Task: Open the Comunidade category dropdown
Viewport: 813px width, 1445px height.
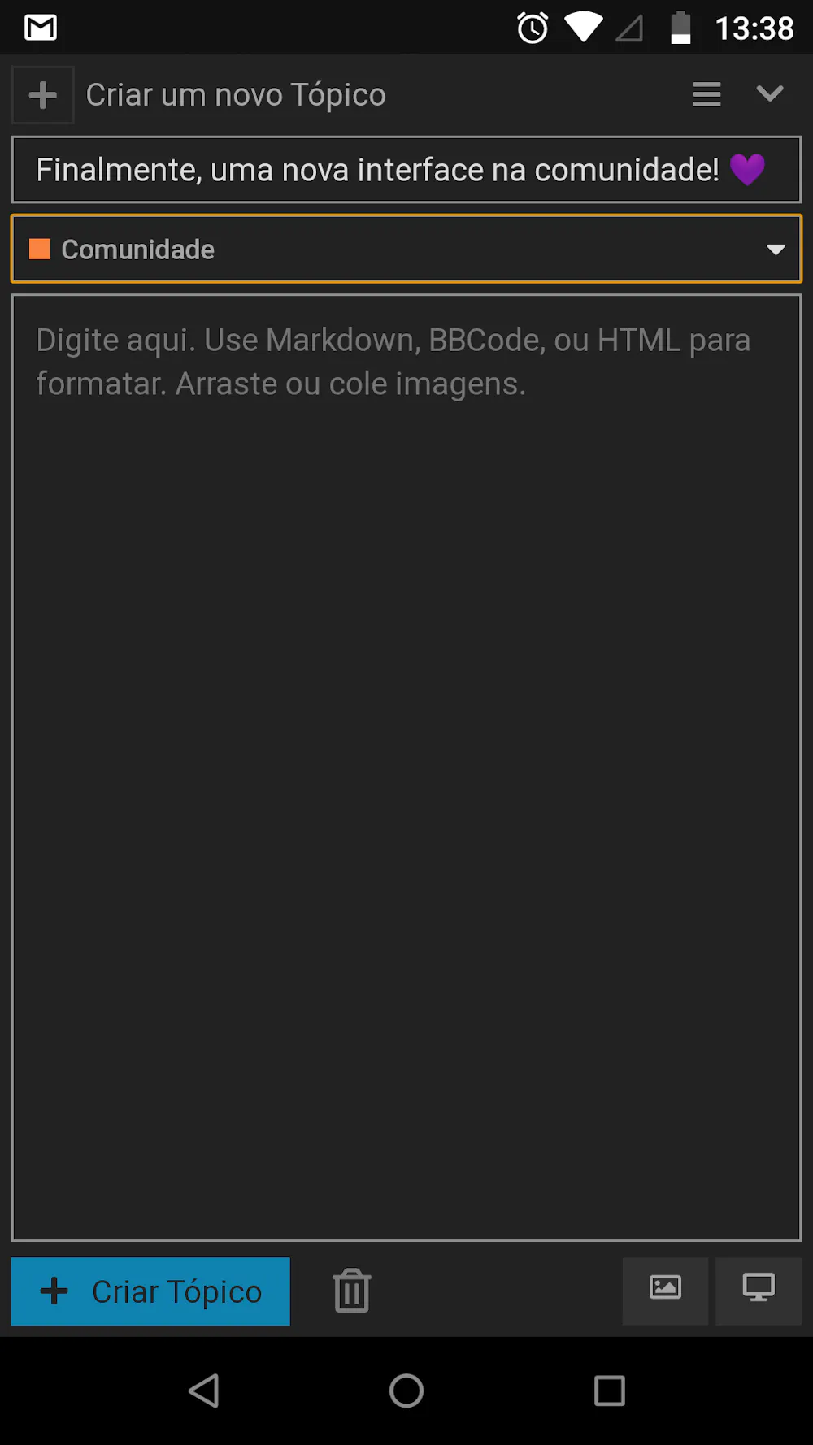Action: coord(406,249)
